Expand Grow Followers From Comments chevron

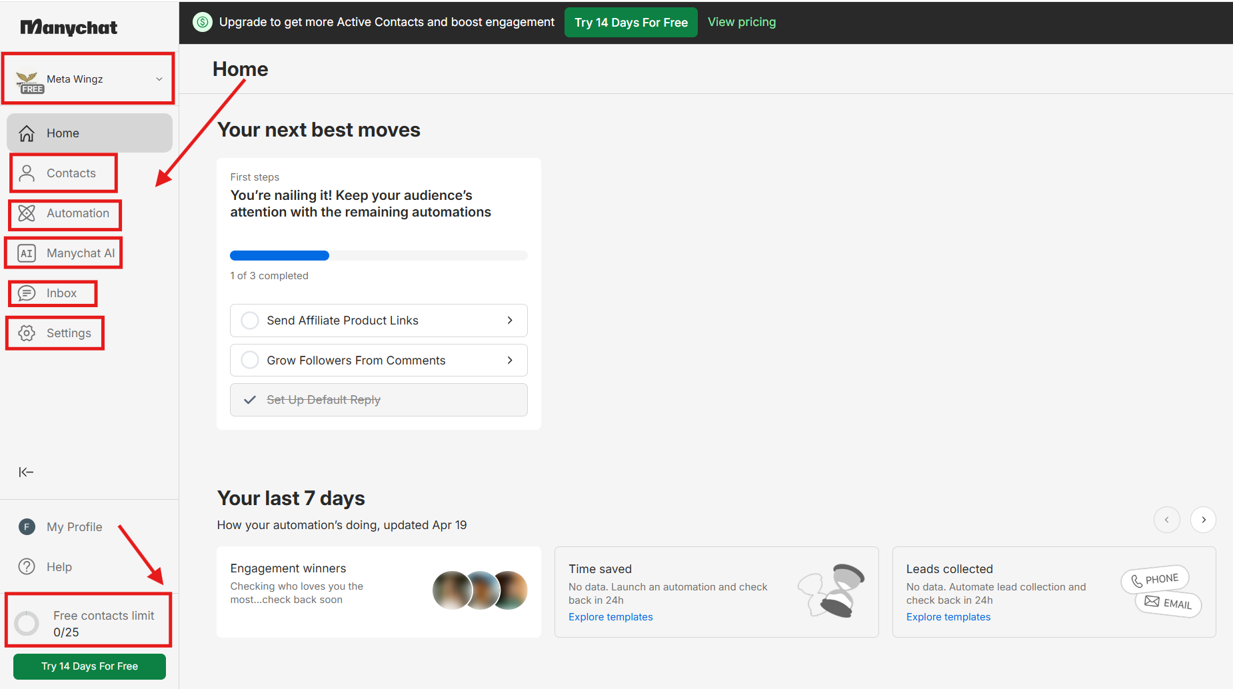click(510, 360)
